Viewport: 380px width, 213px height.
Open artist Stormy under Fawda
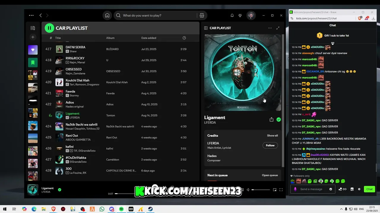[74, 96]
